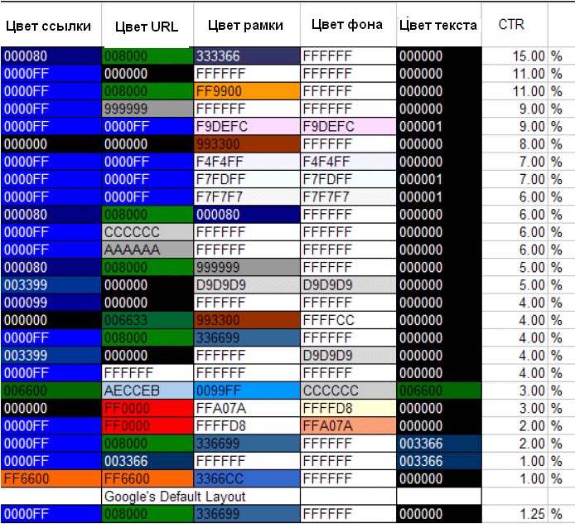This screenshot has width=575, height=524.
Task: Pick the light blue AECCEB URL color cell
Action: (147, 391)
